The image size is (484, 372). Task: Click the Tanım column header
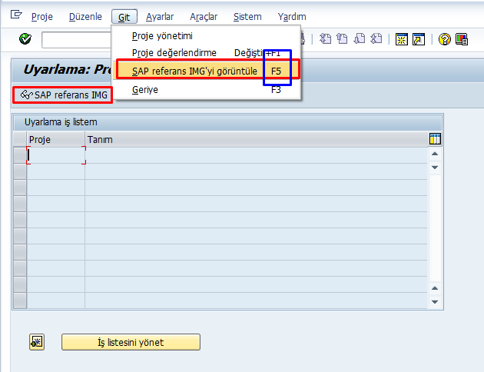[256, 140]
